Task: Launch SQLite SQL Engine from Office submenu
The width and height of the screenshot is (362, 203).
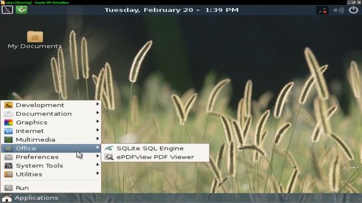Action: [155, 148]
